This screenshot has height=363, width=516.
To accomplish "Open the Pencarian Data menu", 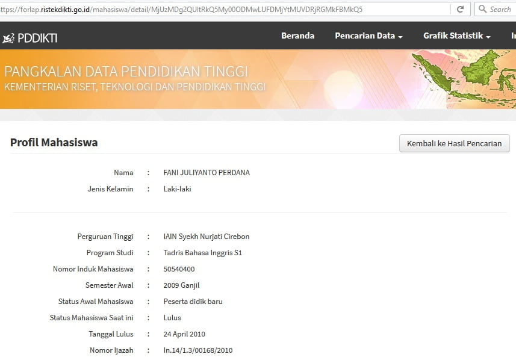I will 365,36.
